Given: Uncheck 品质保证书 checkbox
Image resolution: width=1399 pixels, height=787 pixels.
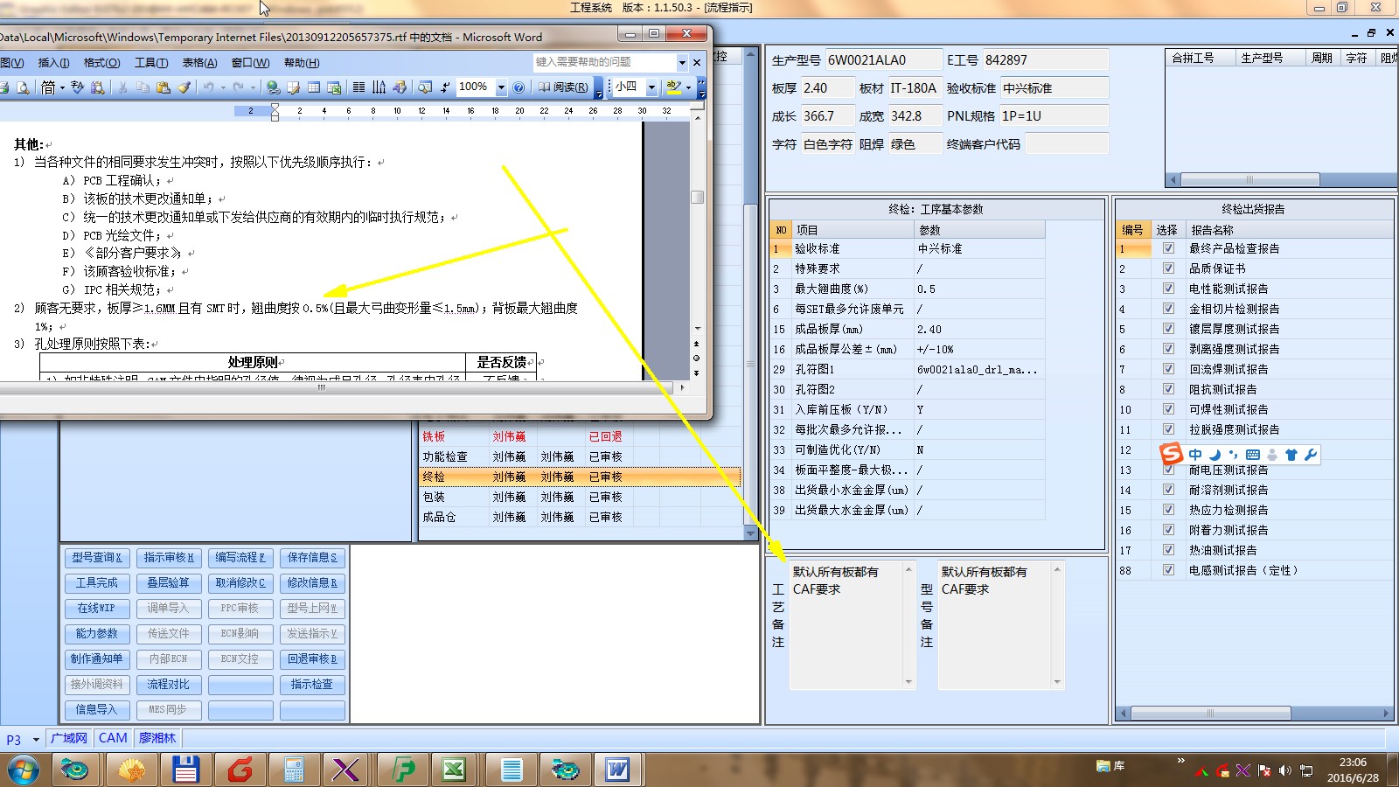Looking at the screenshot, I should click(x=1168, y=268).
